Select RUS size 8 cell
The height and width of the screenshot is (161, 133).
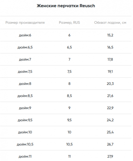[69, 84]
